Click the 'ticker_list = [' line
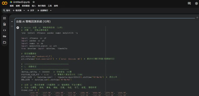 tap(30, 90)
